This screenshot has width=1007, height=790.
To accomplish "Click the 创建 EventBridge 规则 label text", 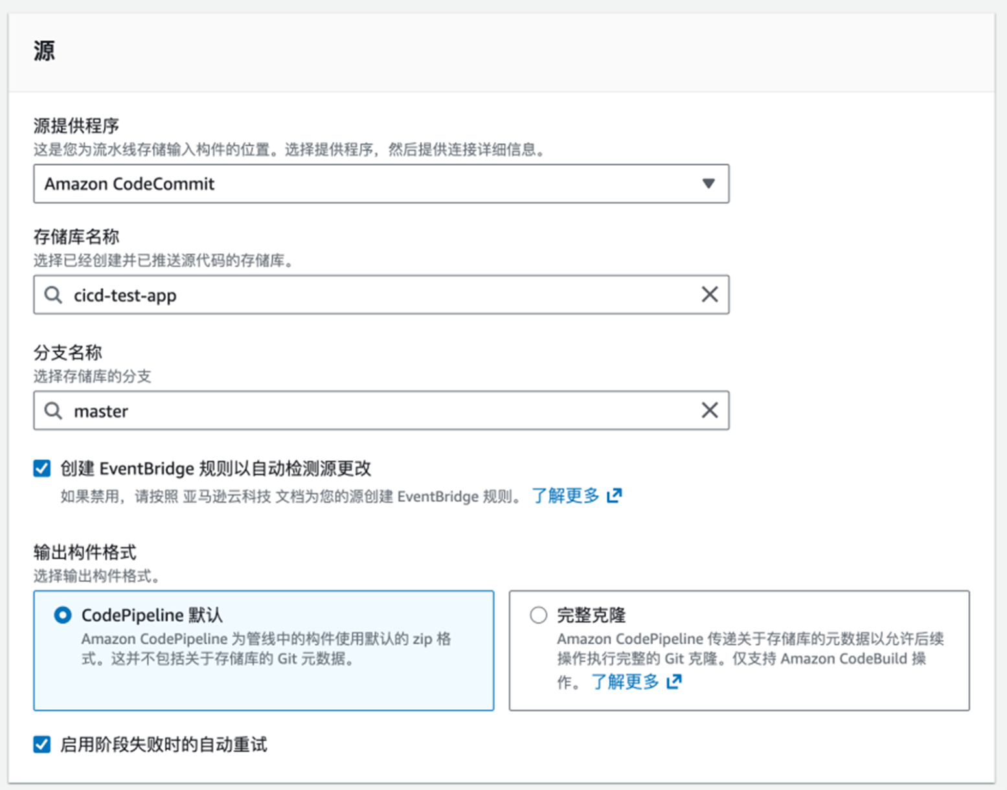I will coord(216,468).
